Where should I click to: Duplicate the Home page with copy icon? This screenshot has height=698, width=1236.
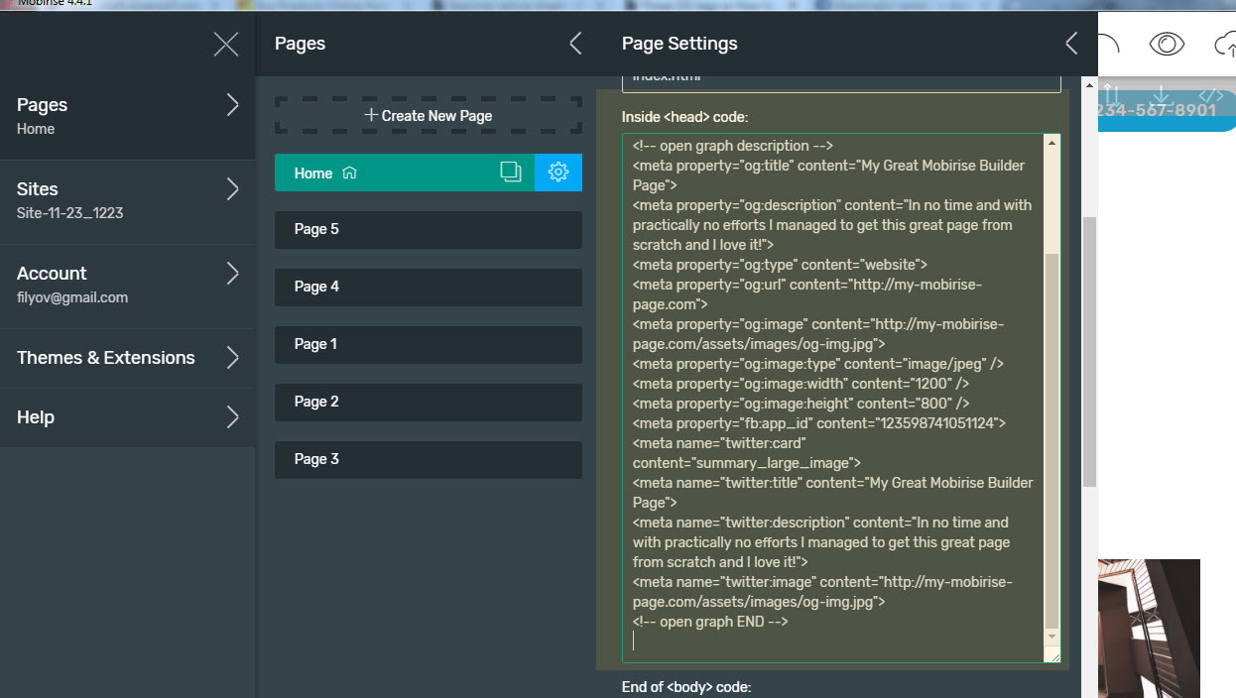(511, 173)
